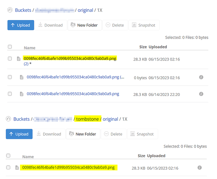Click the back arrow icon in top breadcrumb
The height and width of the screenshot is (179, 217).
(10, 10)
